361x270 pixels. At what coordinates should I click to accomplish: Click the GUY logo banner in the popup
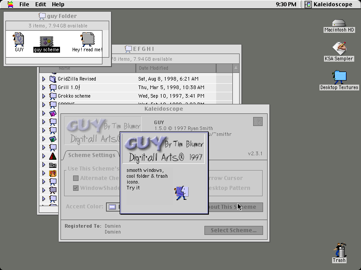point(164,148)
